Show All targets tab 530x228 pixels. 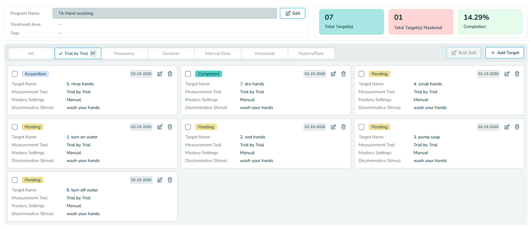31,54
